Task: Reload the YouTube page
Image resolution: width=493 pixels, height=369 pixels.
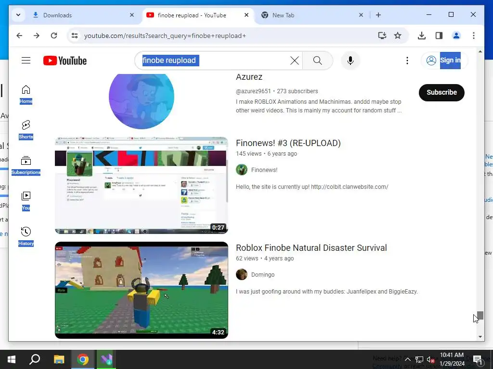Action: [54, 36]
